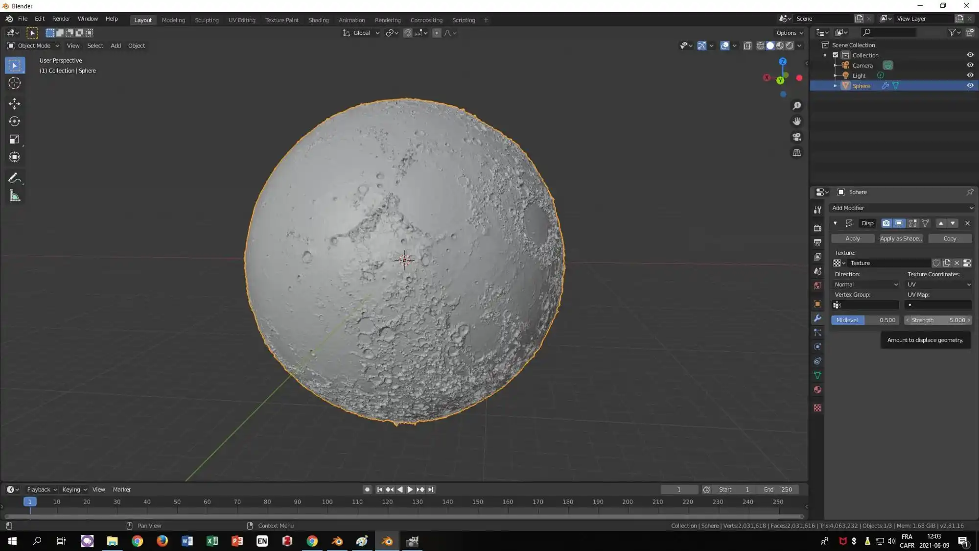Select the Annotate tool
The height and width of the screenshot is (551, 979).
point(14,178)
